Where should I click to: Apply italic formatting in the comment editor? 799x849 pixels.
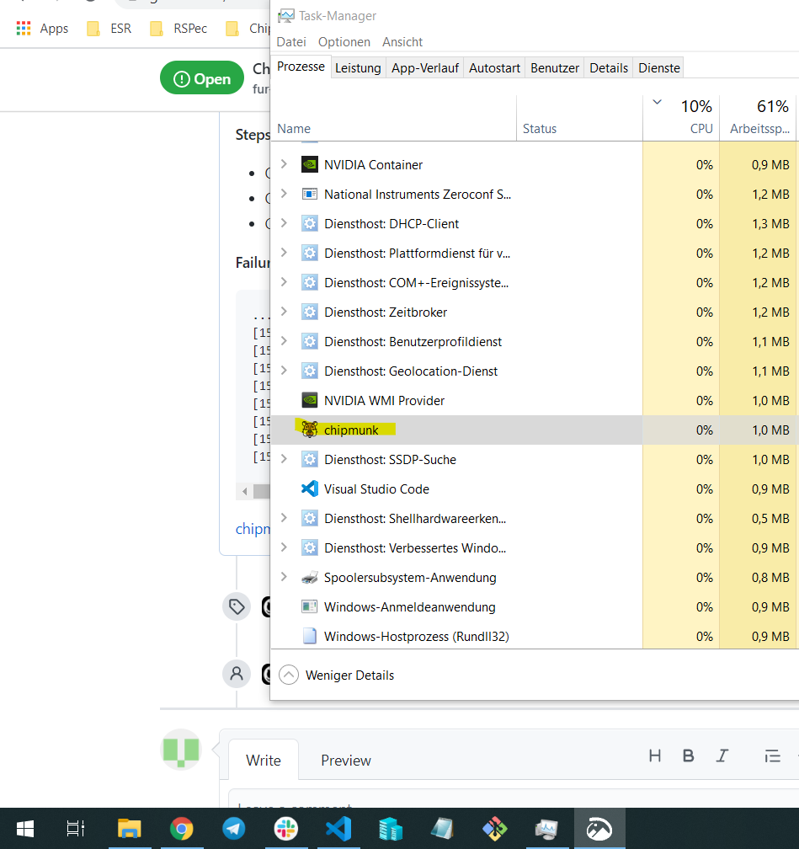click(722, 756)
